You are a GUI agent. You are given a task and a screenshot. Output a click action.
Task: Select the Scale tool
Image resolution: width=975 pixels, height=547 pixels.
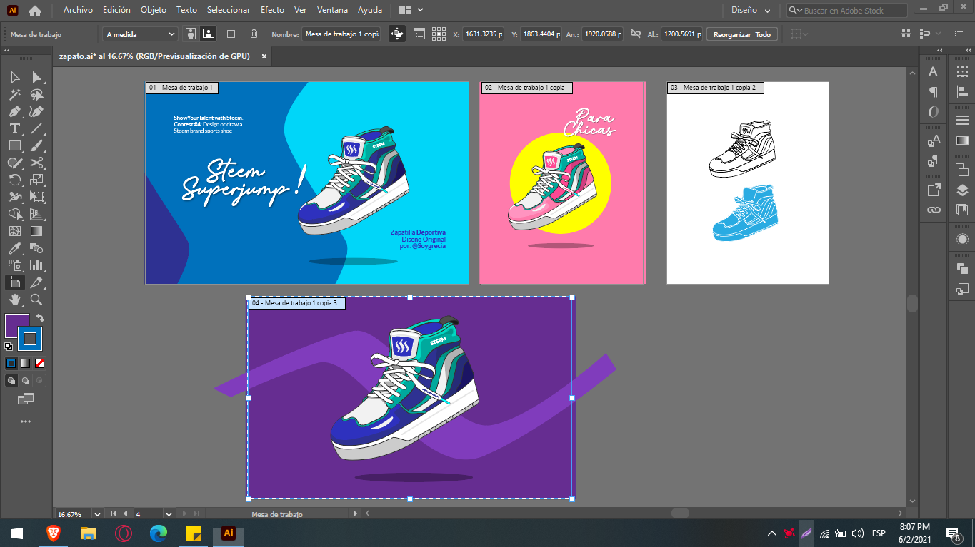click(x=36, y=180)
